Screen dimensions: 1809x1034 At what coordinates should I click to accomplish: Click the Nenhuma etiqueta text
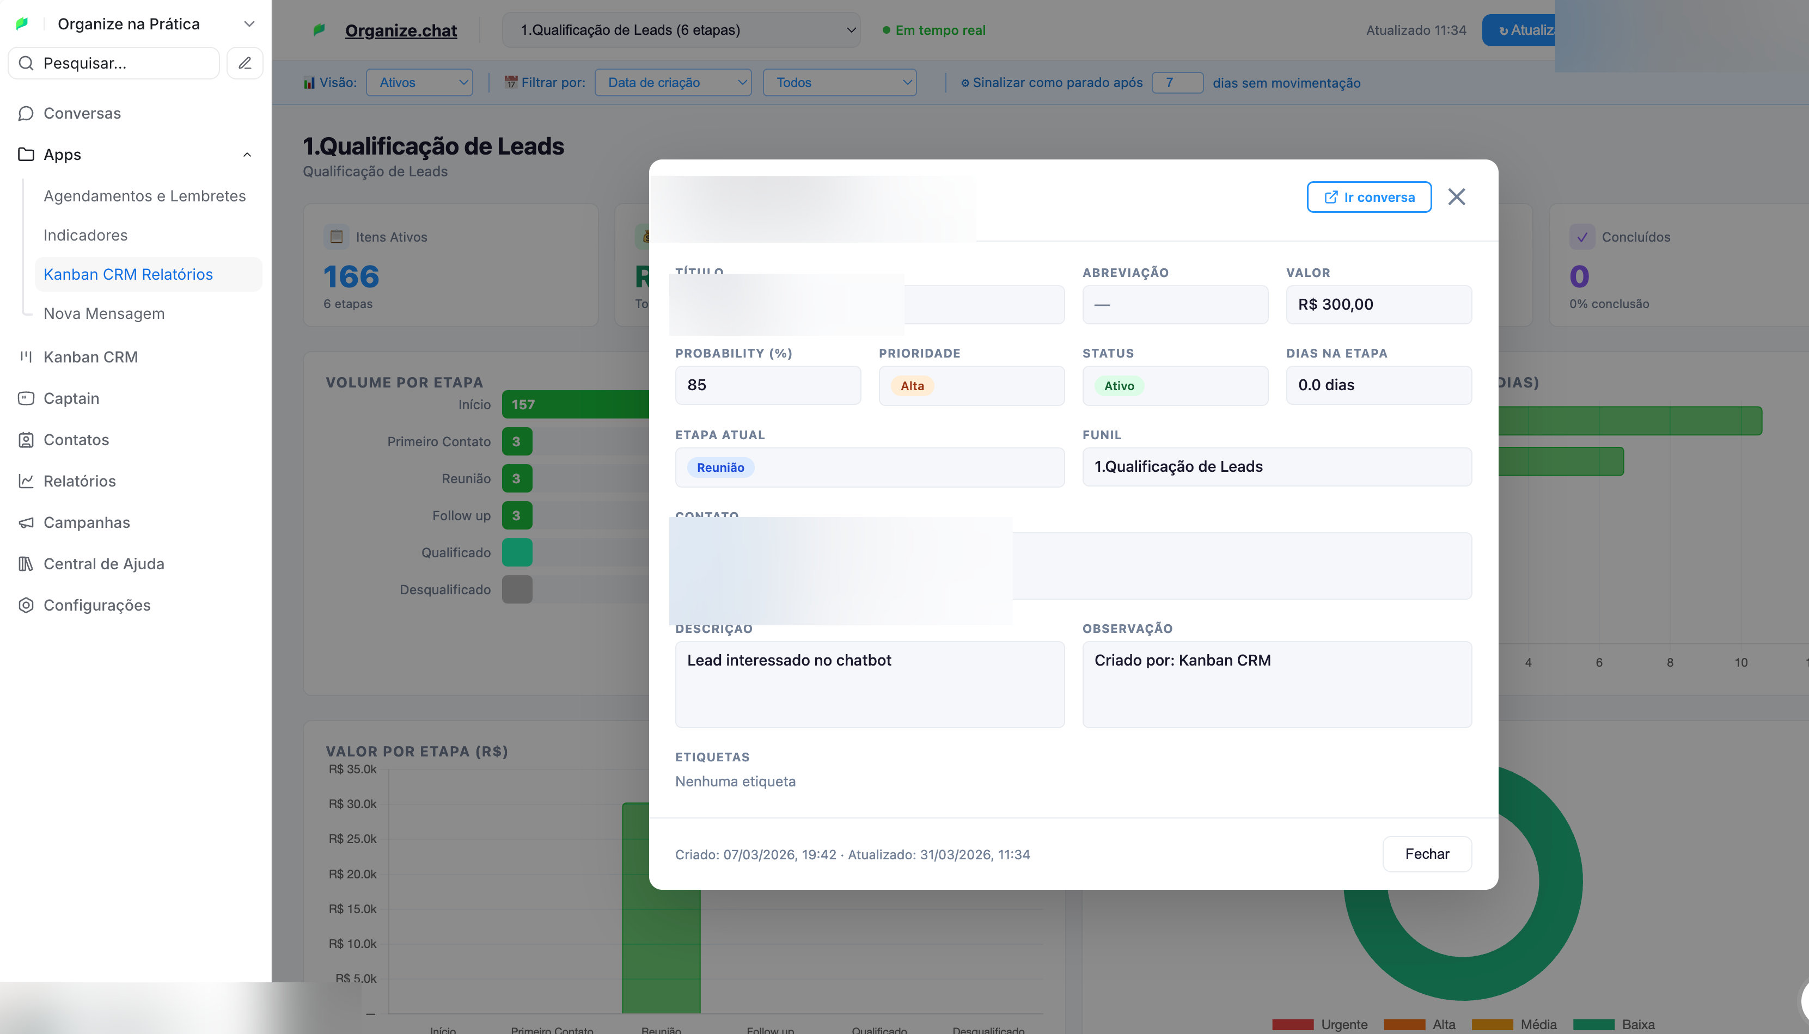735,781
